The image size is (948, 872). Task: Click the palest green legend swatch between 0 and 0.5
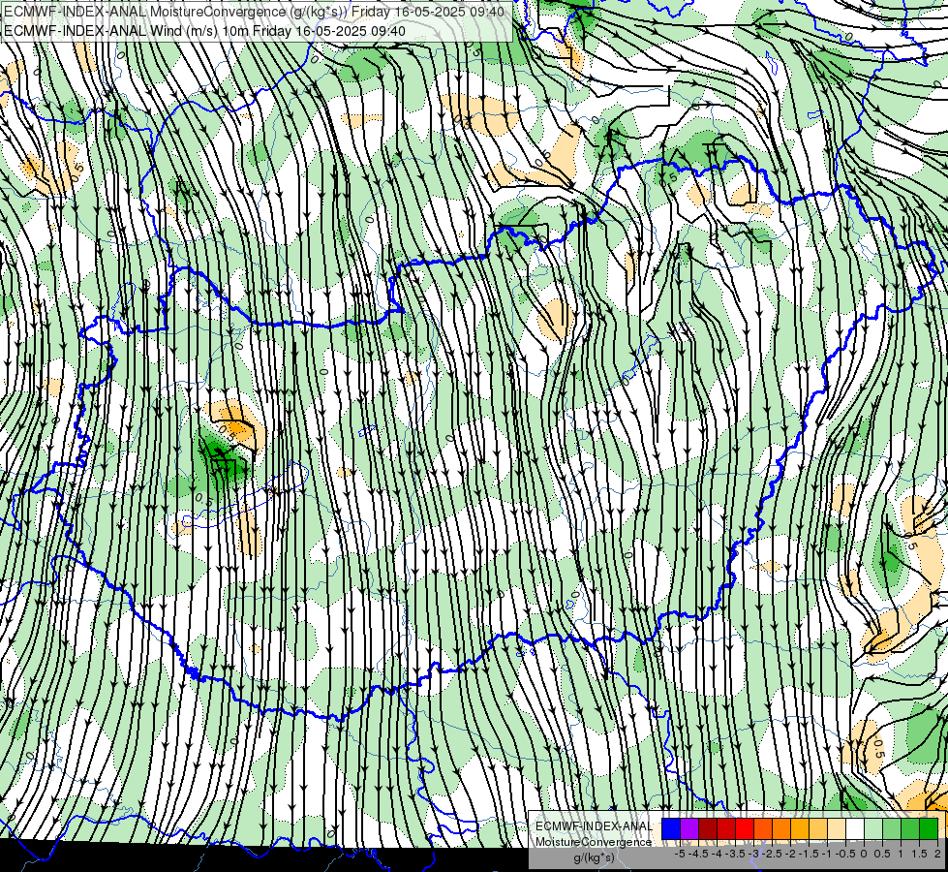(x=873, y=829)
